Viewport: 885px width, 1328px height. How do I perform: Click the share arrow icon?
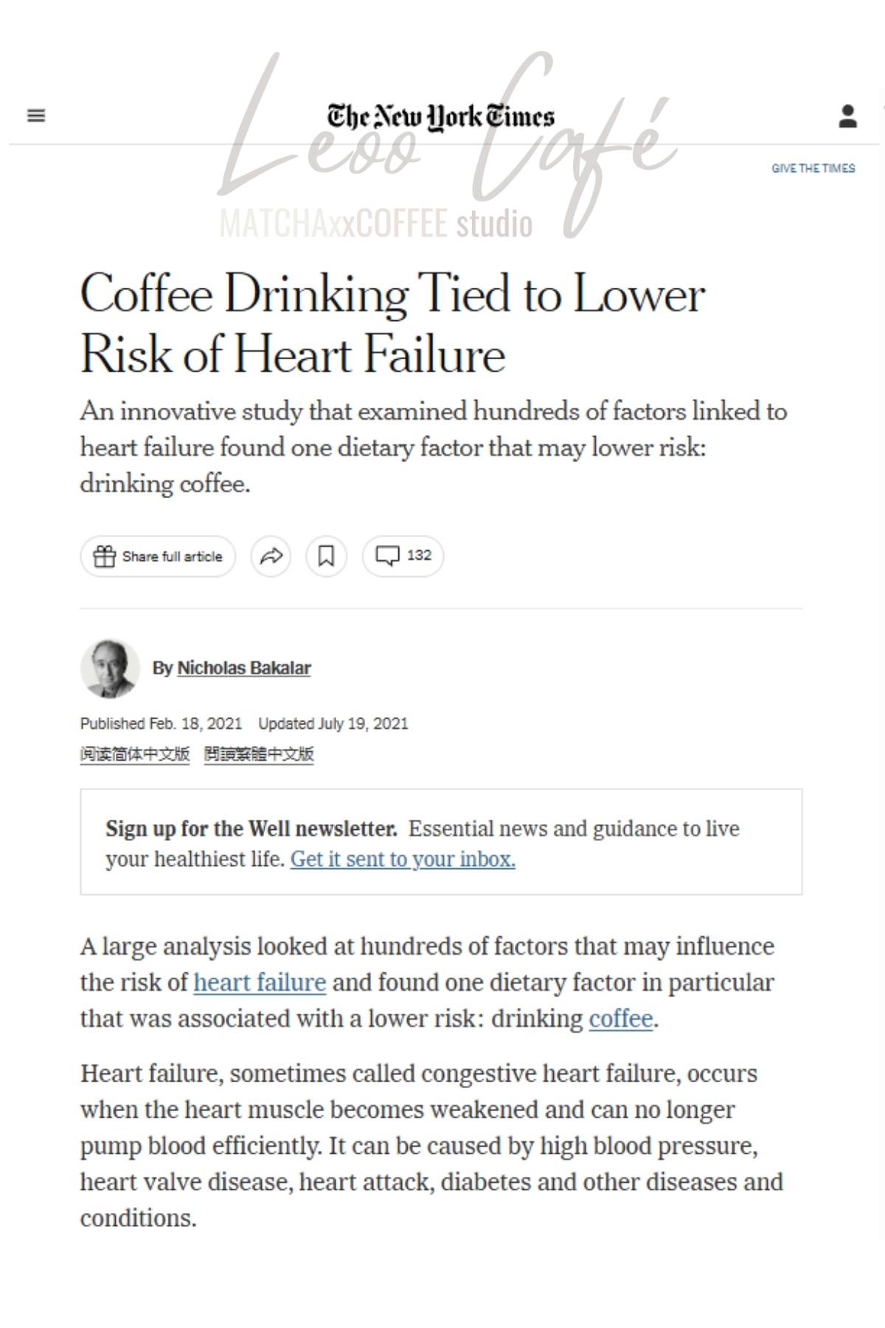(x=272, y=556)
